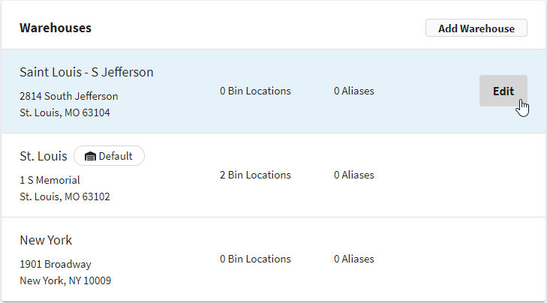
Task: Open the St. Louis warehouse name
Action: (x=44, y=156)
